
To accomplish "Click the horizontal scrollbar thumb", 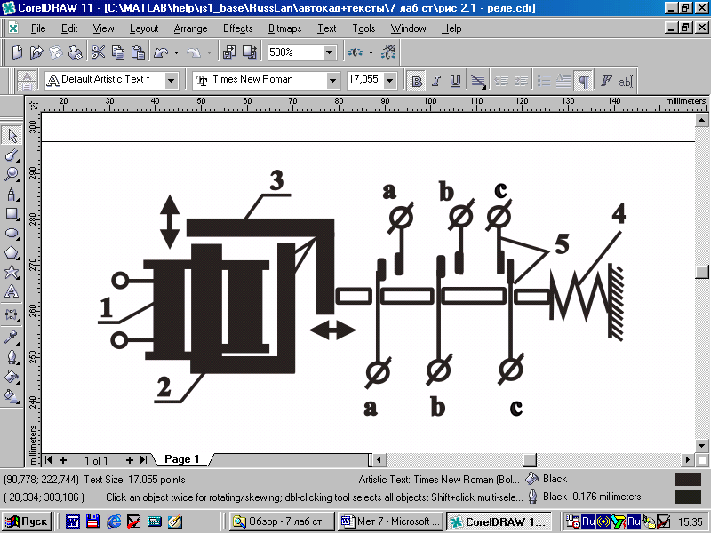I will click(529, 460).
